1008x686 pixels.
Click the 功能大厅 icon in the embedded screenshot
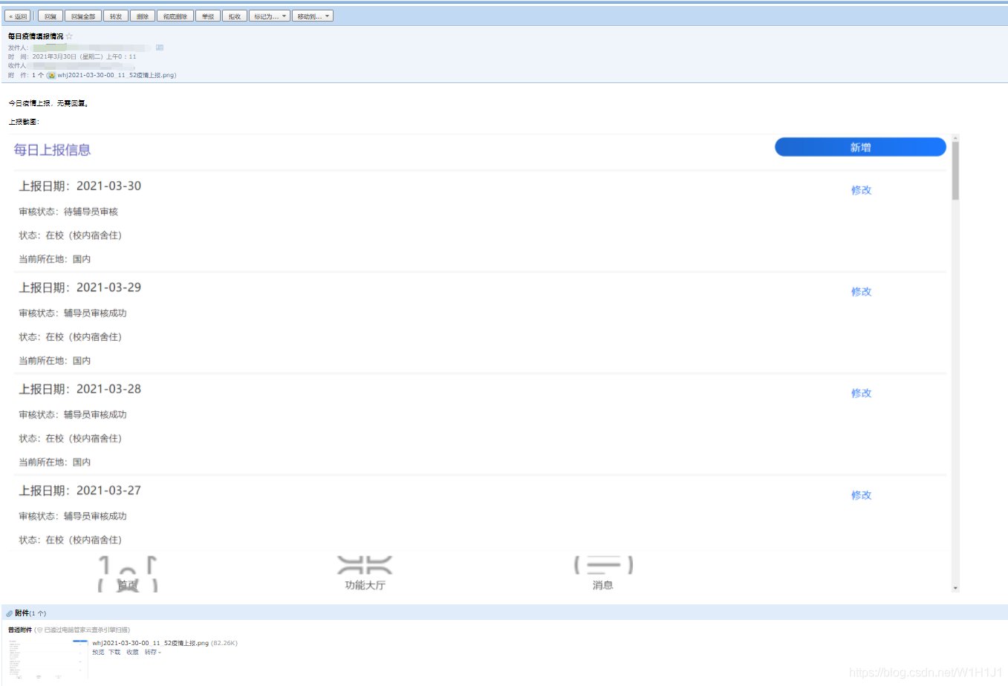pos(364,566)
